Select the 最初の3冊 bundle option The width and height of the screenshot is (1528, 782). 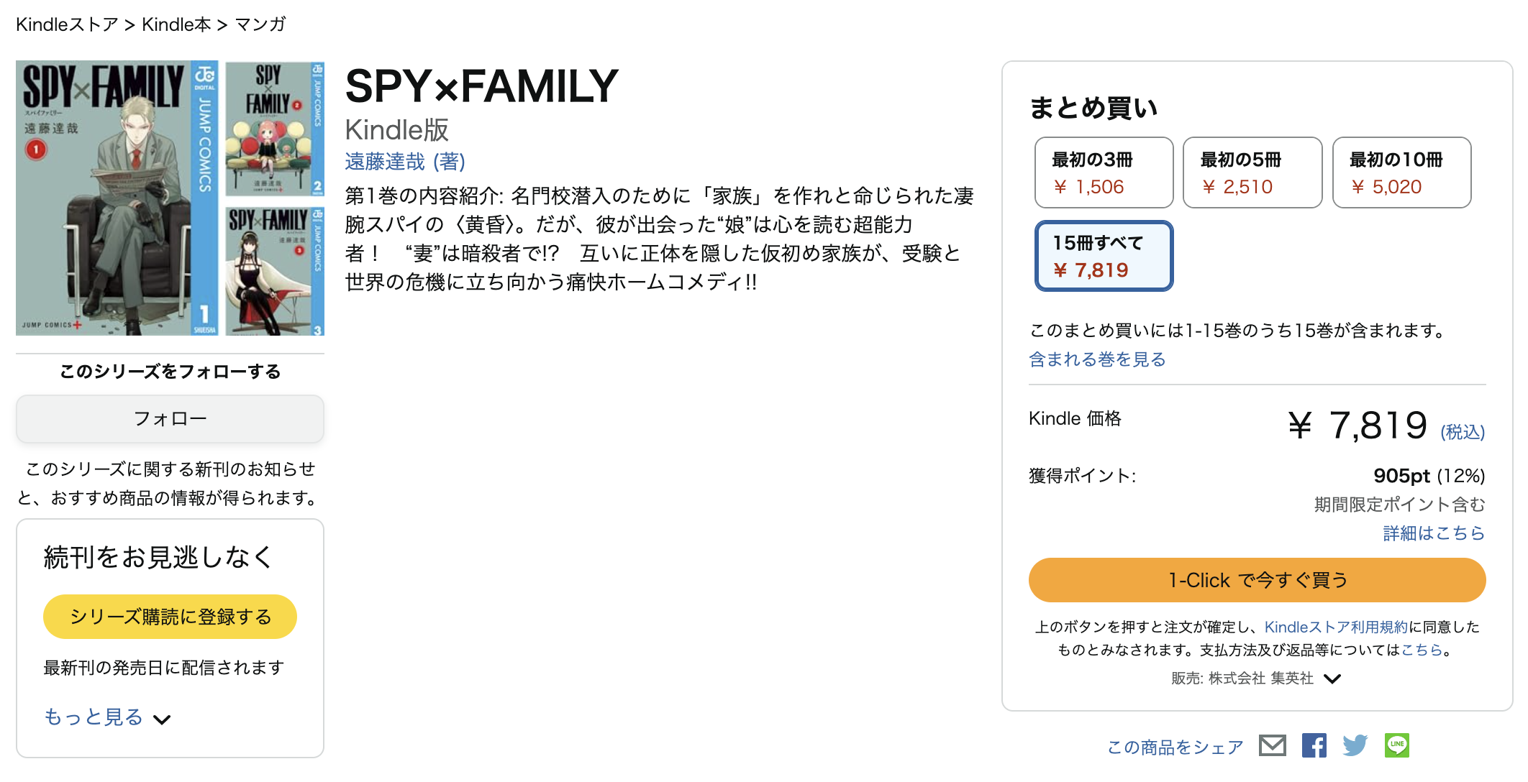tap(1104, 172)
